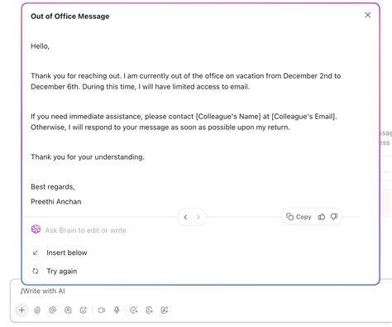Go to next AI response version
Image resolution: width=392 pixels, height=327 pixels.
click(x=198, y=217)
